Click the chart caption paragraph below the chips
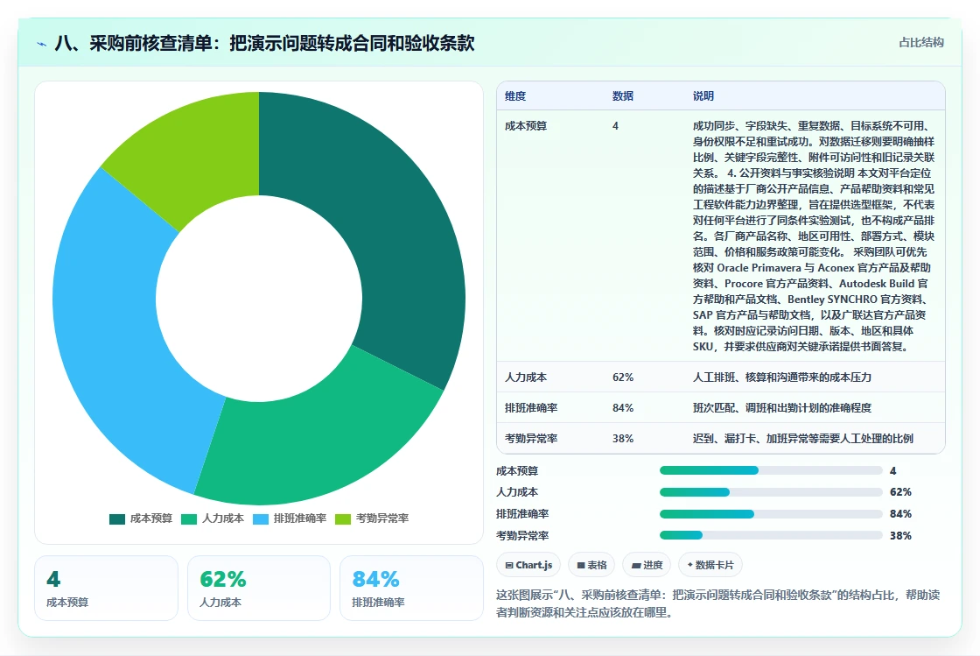This screenshot has height=656, width=980. click(x=718, y=603)
